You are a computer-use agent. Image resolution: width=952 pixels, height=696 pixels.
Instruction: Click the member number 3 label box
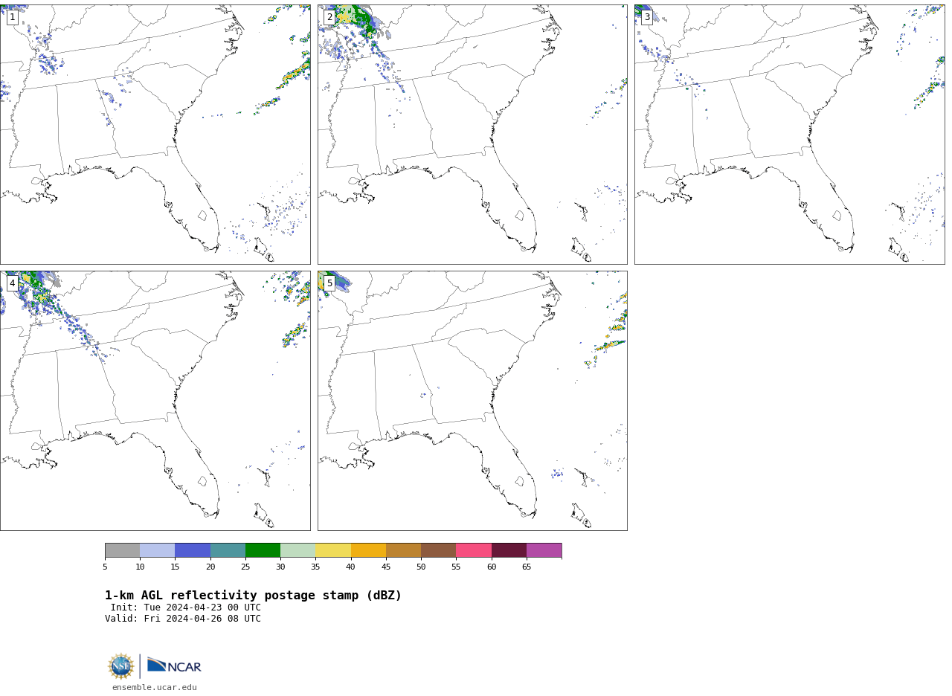(646, 17)
